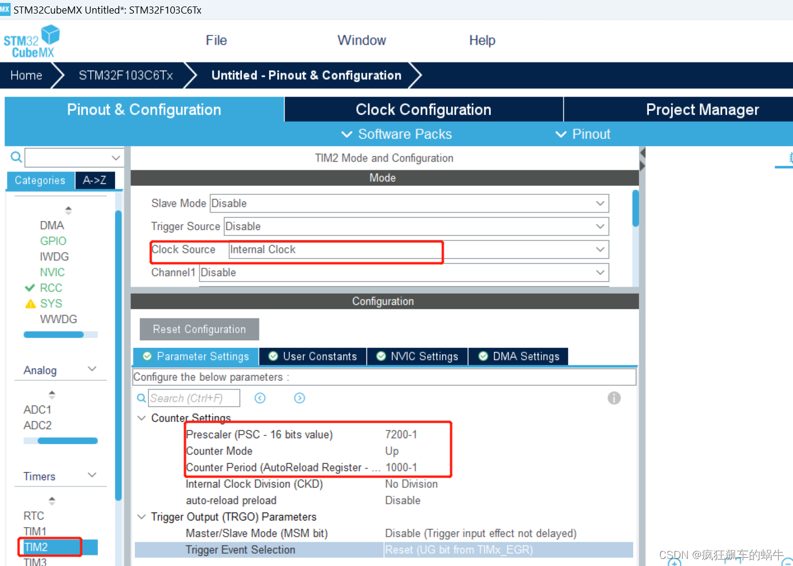This screenshot has width=793, height=566.
Task: Click the No Division value
Action: (411, 484)
